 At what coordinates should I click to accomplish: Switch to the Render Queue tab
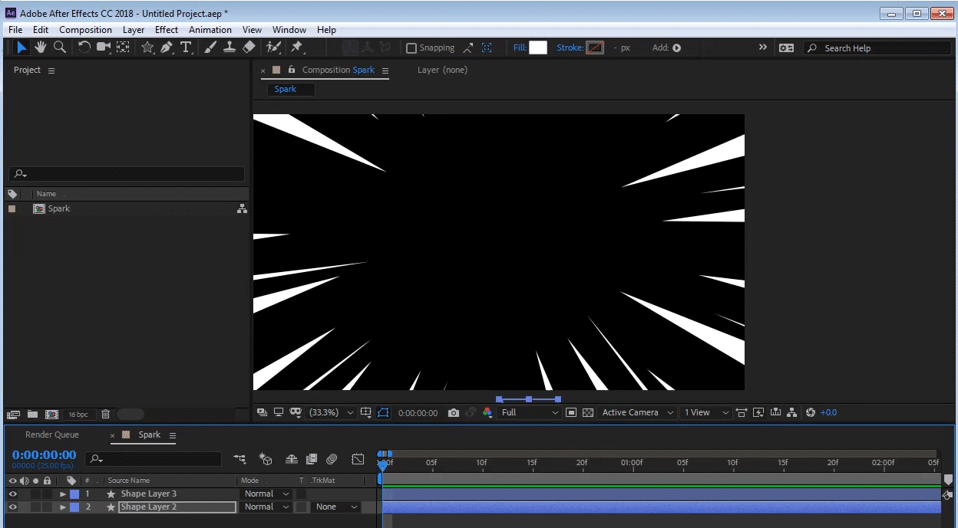click(52, 435)
